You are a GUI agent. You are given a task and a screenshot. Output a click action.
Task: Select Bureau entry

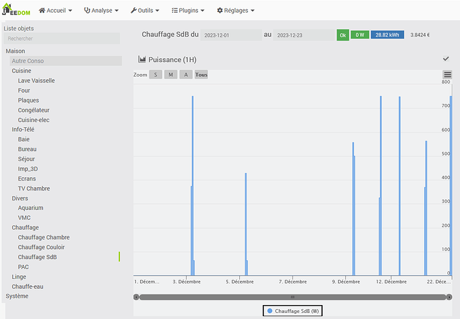[x=27, y=149]
